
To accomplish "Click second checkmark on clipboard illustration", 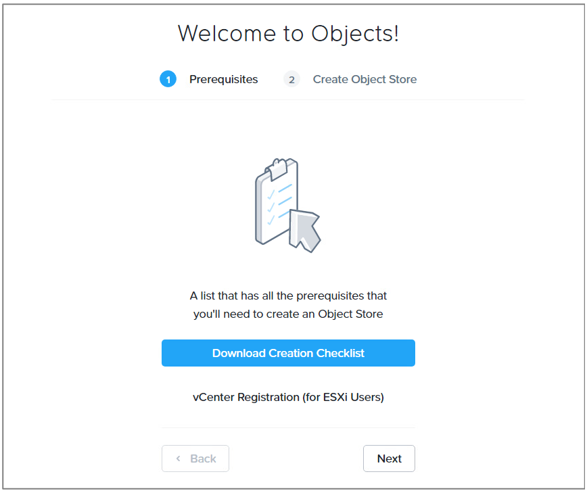I will tap(271, 208).
